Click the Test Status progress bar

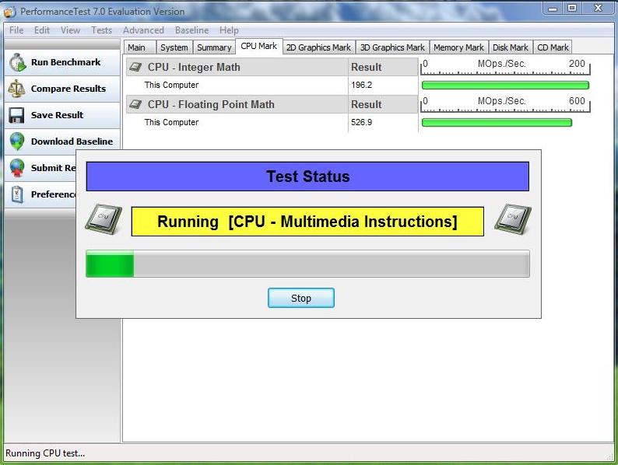(307, 264)
